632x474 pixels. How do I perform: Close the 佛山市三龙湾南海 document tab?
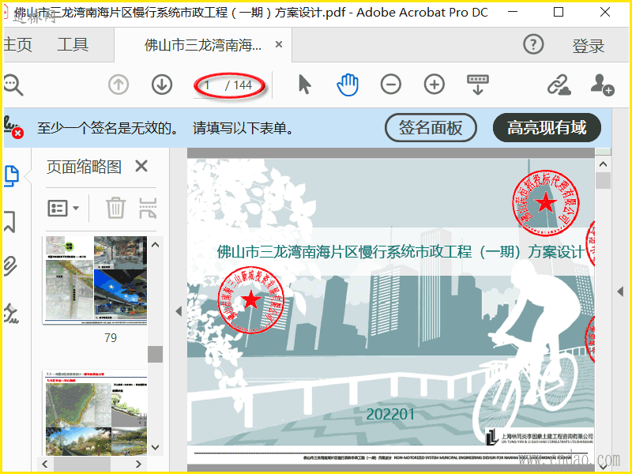click(279, 44)
